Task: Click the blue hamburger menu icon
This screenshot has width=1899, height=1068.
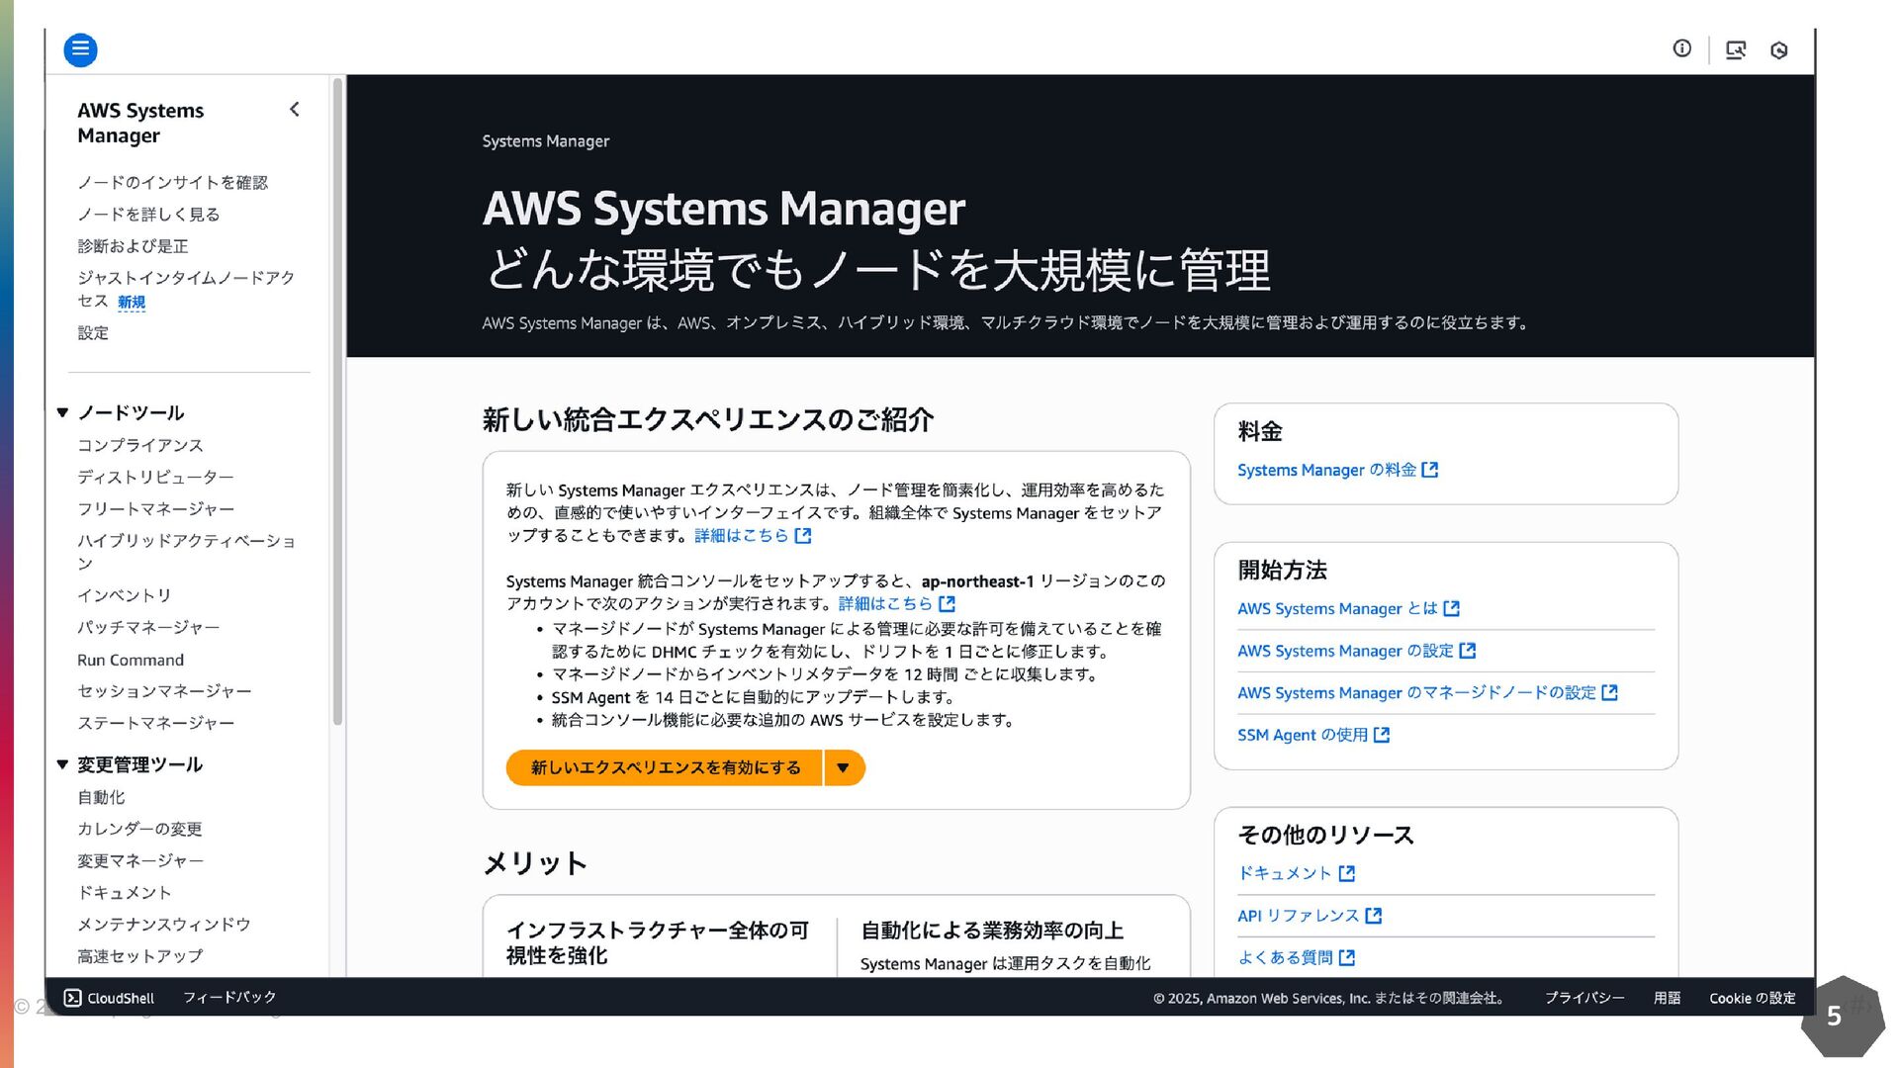Action: tap(80, 49)
